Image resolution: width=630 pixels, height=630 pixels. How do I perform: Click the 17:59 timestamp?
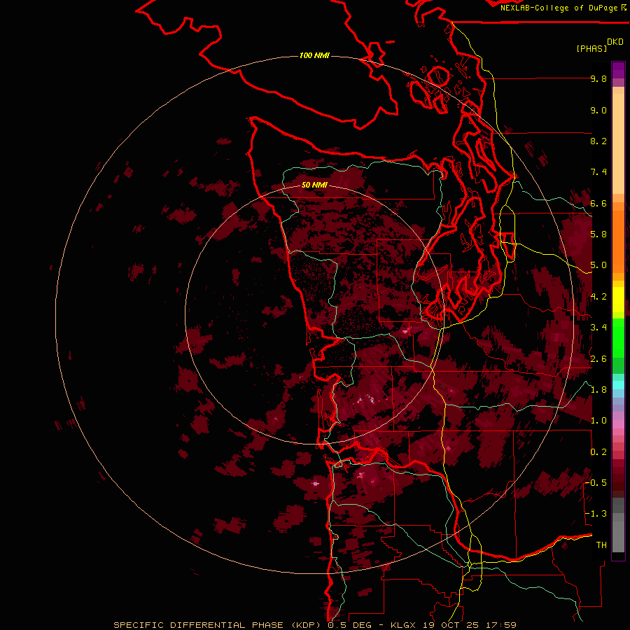502,625
